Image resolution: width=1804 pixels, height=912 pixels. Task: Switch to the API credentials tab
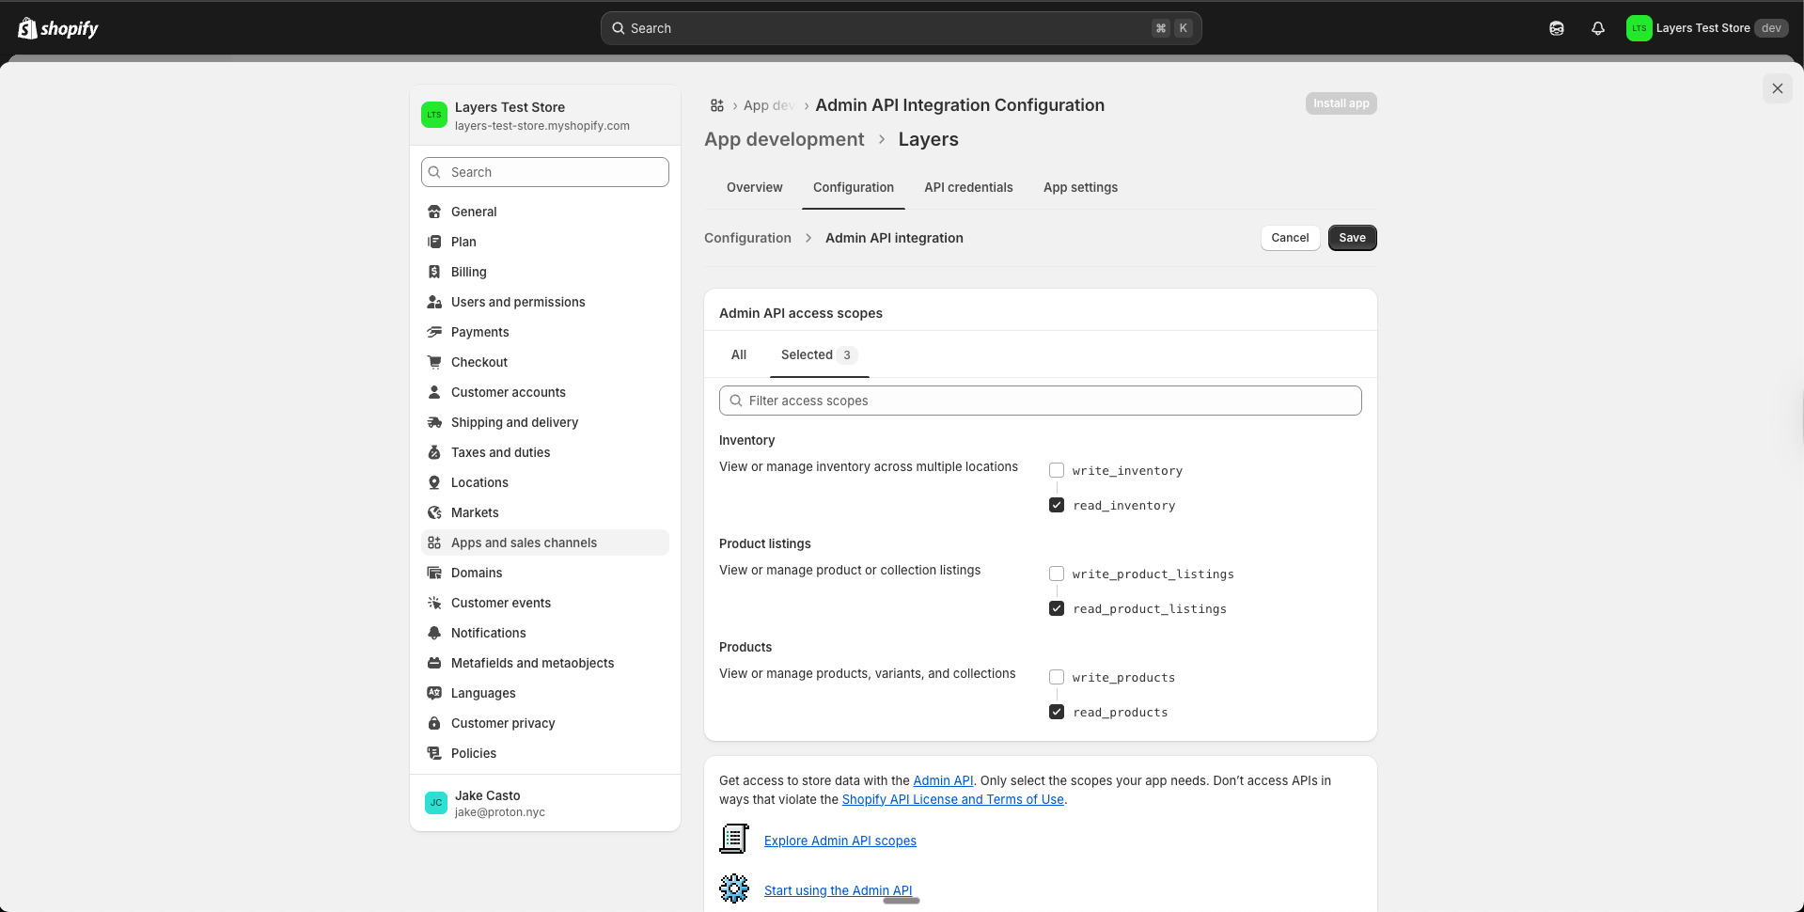click(968, 187)
